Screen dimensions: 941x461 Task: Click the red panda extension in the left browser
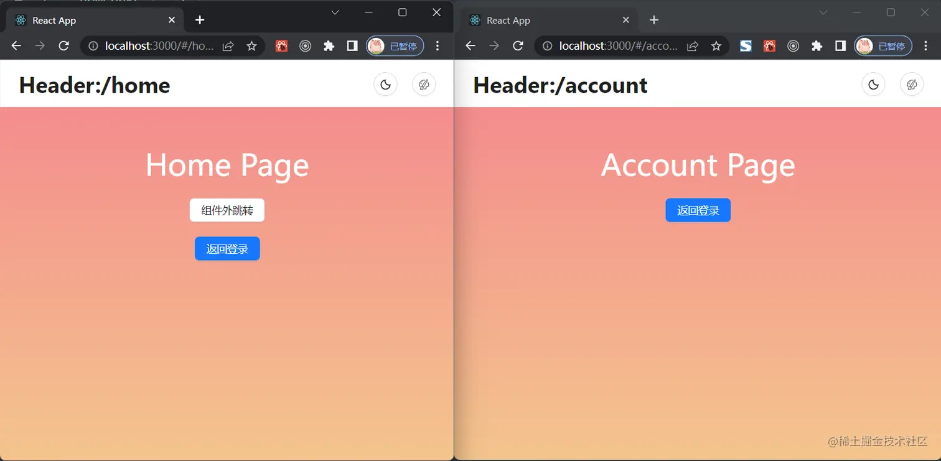[281, 46]
